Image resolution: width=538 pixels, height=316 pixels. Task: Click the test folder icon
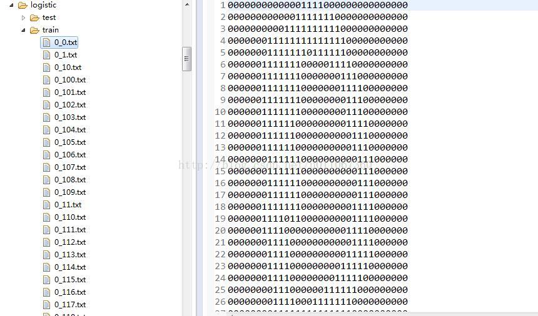pyautogui.click(x=34, y=17)
